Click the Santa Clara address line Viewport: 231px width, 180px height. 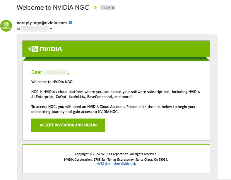pyautogui.click(x=116, y=160)
